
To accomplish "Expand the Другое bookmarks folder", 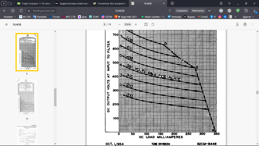I will coord(247,17).
